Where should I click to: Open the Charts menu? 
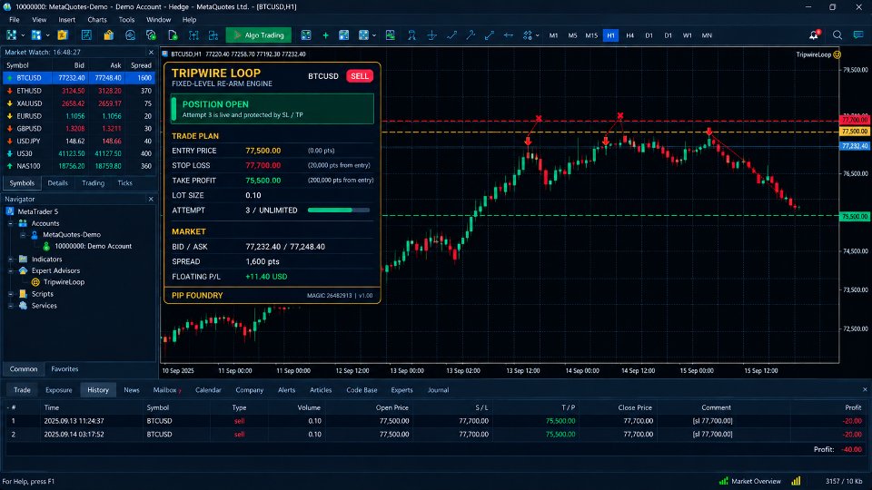97,19
